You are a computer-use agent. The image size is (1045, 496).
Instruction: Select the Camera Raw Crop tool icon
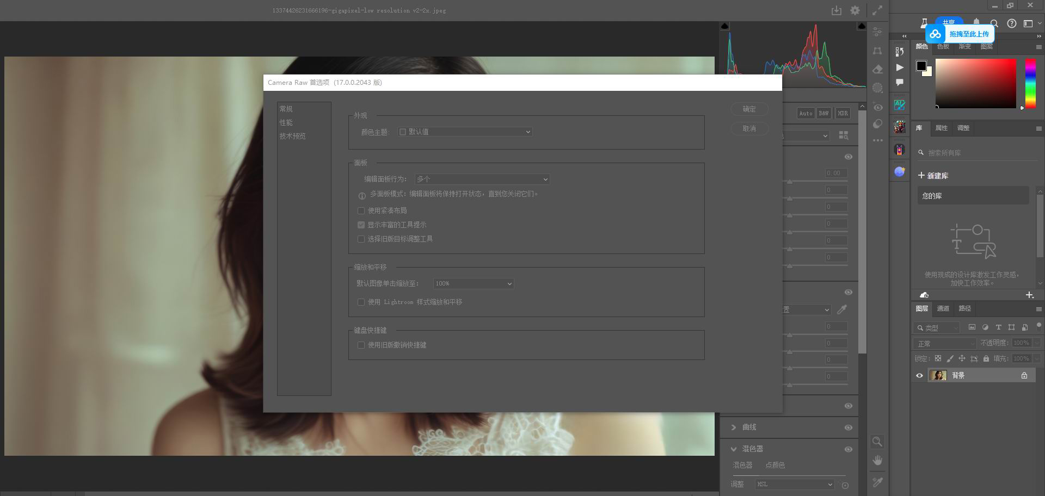pyautogui.click(x=877, y=51)
